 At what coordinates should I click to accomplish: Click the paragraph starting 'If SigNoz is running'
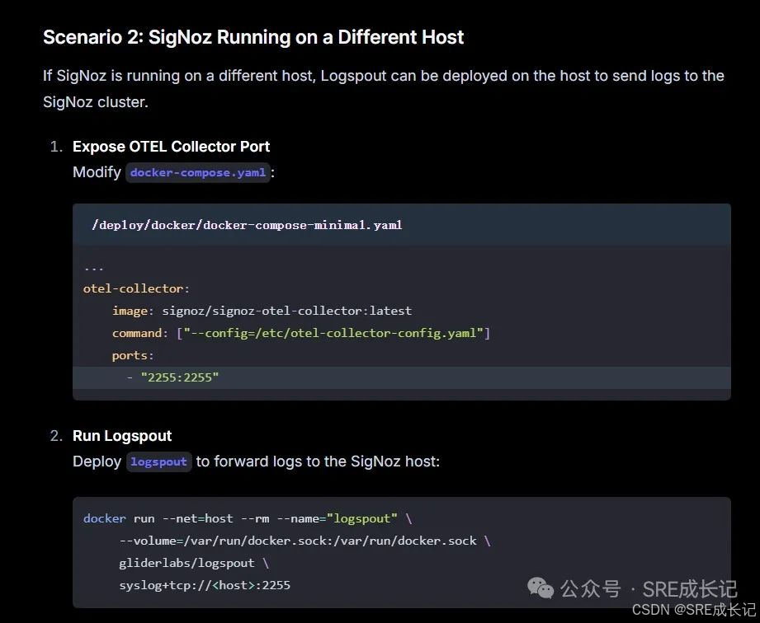(384, 88)
